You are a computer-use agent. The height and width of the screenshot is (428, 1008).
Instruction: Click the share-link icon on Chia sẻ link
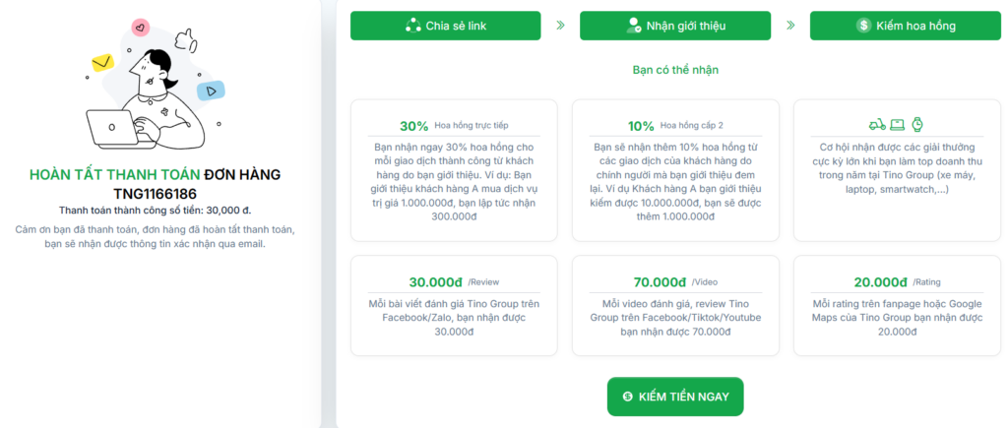[x=412, y=26]
